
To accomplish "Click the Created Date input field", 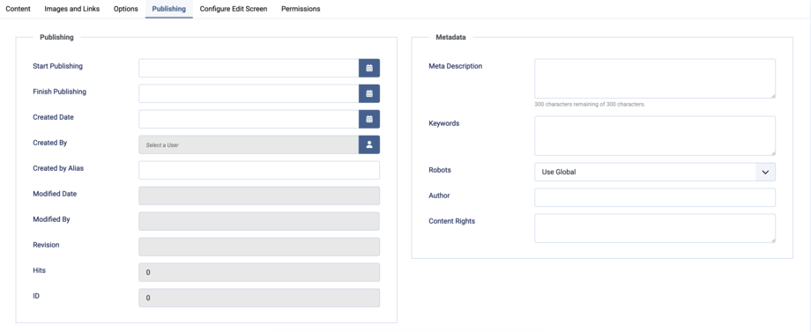I will click(x=249, y=119).
